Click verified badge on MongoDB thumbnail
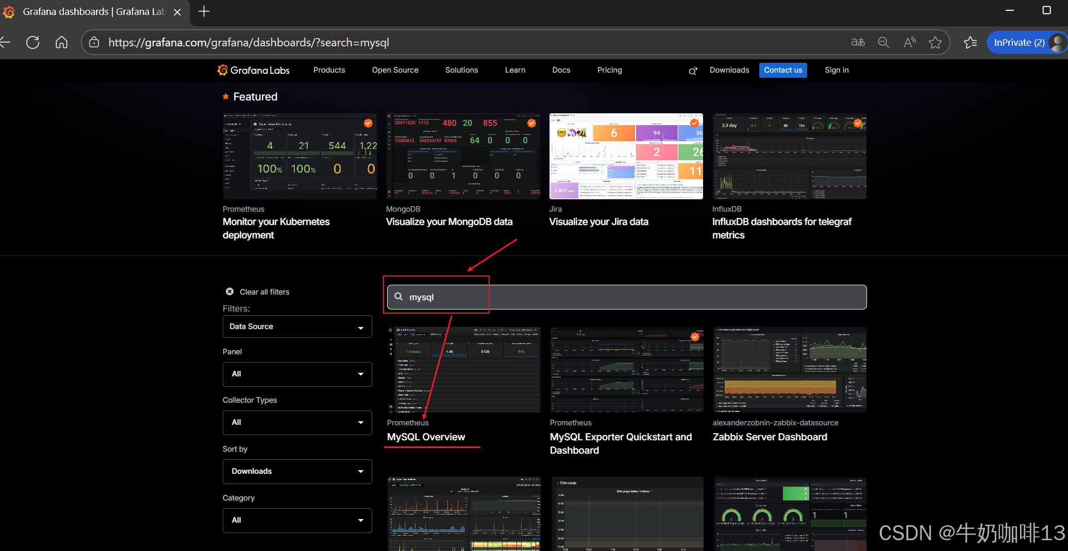 tap(531, 123)
